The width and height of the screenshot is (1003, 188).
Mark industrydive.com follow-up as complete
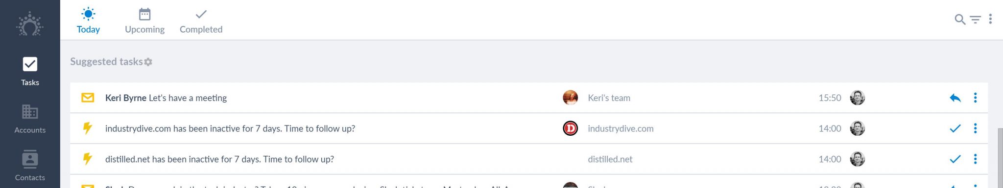[955, 128]
